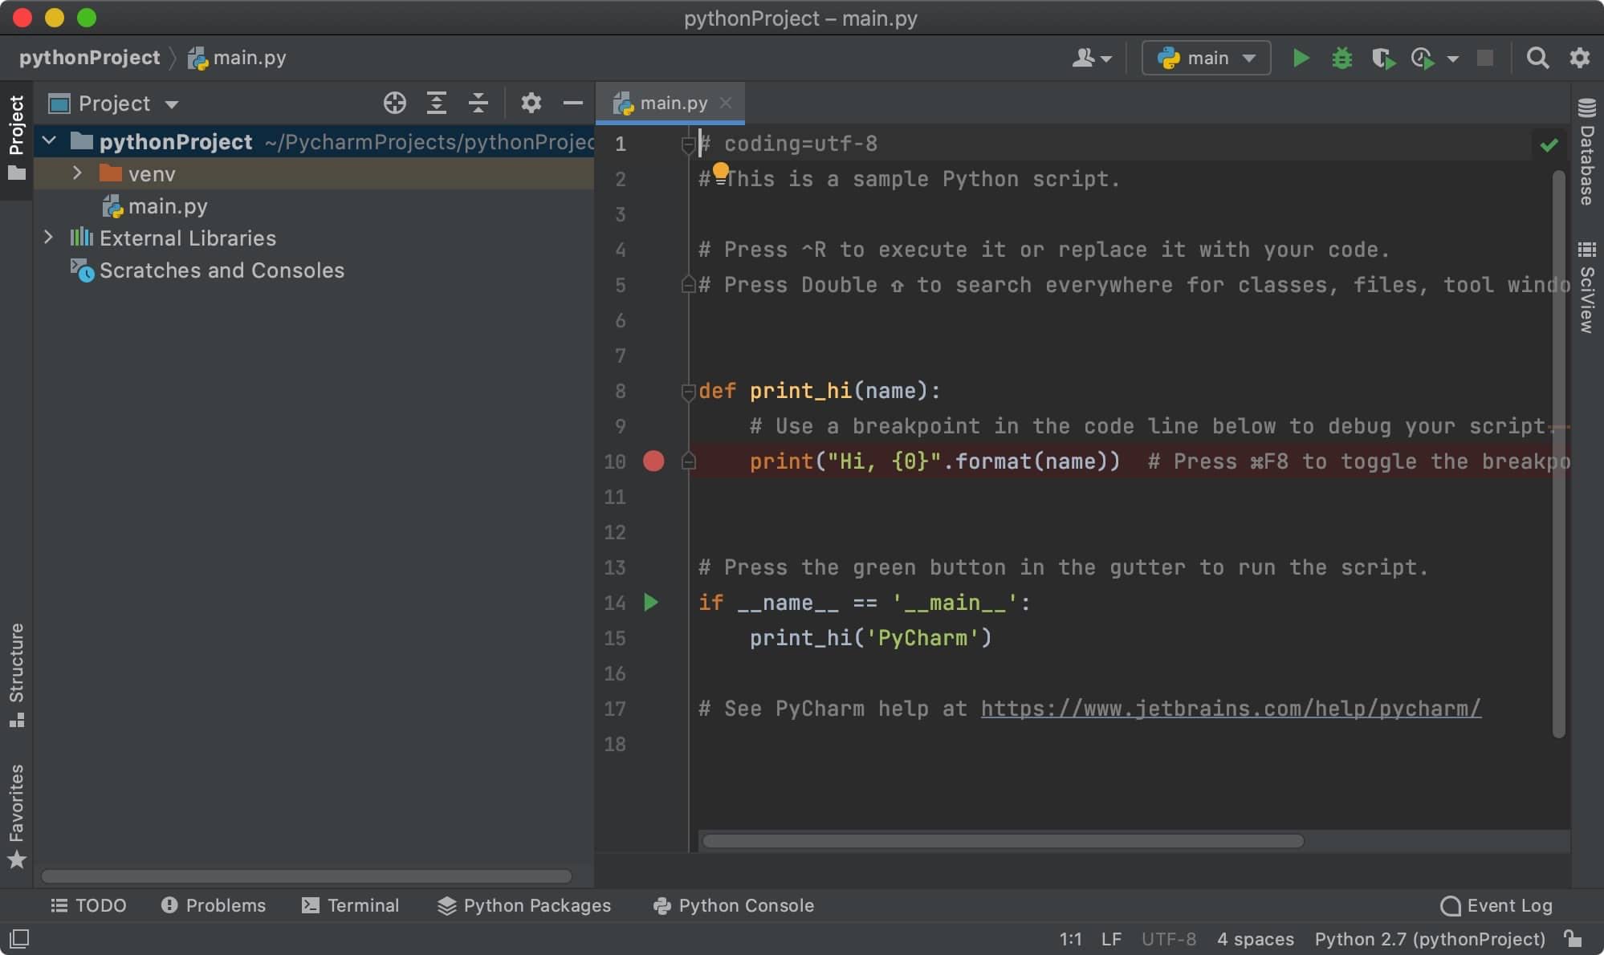The image size is (1604, 955).
Task: Open the Python Console tab
Action: click(x=734, y=905)
